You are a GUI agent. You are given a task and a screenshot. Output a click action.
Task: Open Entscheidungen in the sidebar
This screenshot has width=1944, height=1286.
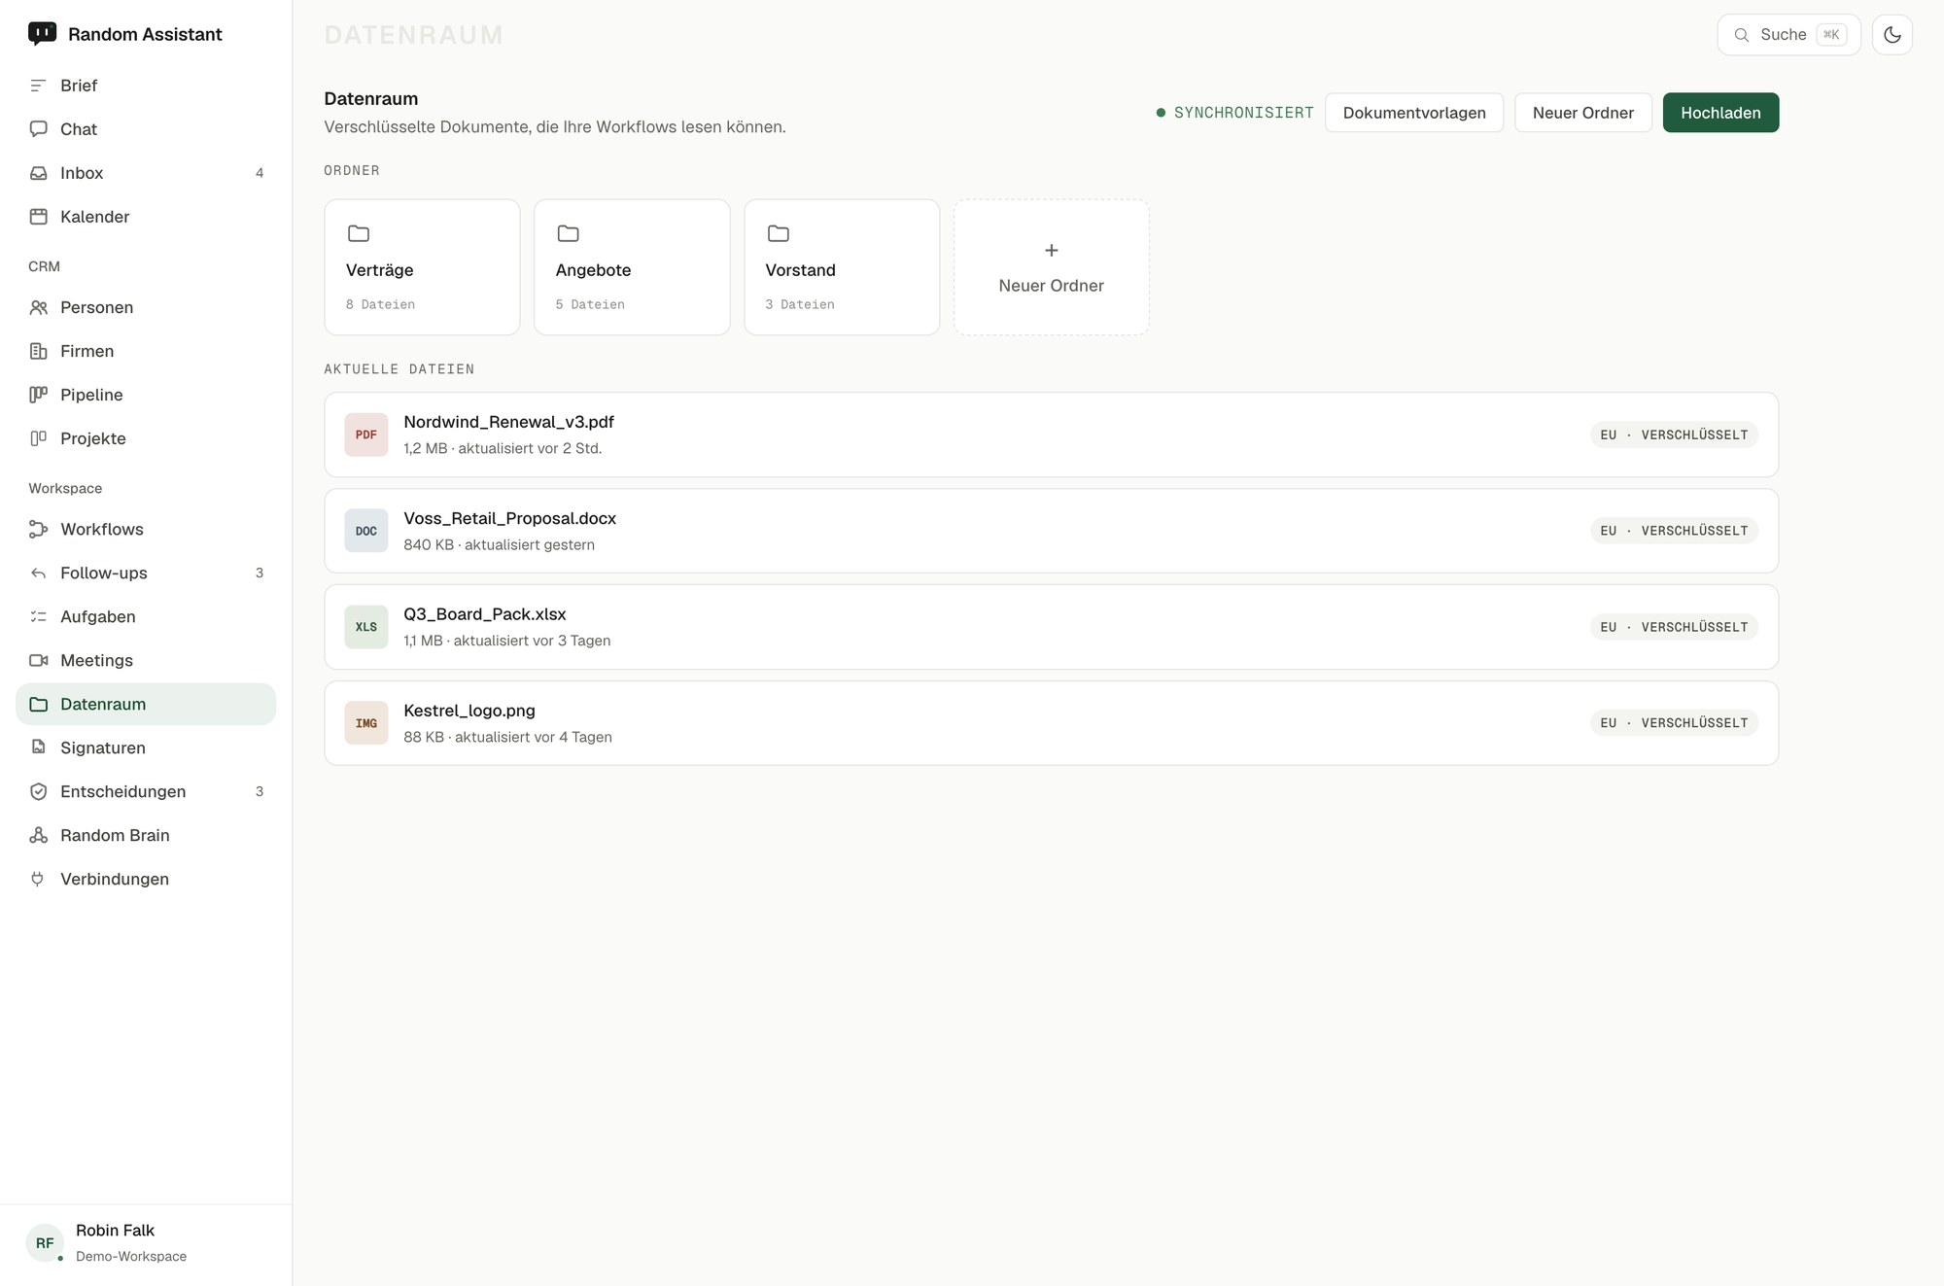coord(146,791)
